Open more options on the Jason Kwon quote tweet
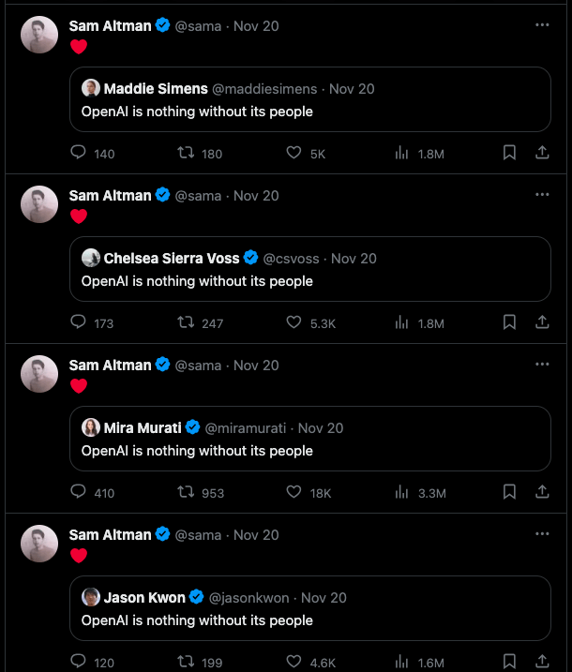The width and height of the screenshot is (572, 672). pyautogui.click(x=542, y=534)
